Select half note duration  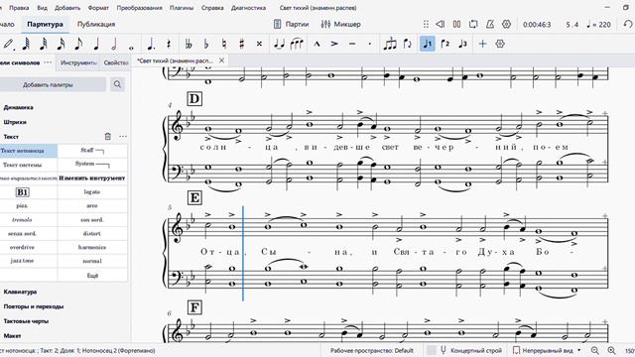pyautogui.click(x=114, y=44)
